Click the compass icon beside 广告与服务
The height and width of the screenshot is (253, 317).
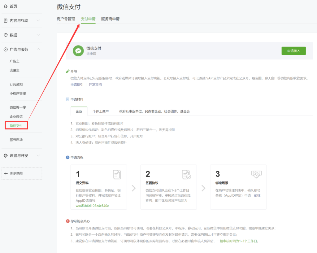tap(6, 49)
